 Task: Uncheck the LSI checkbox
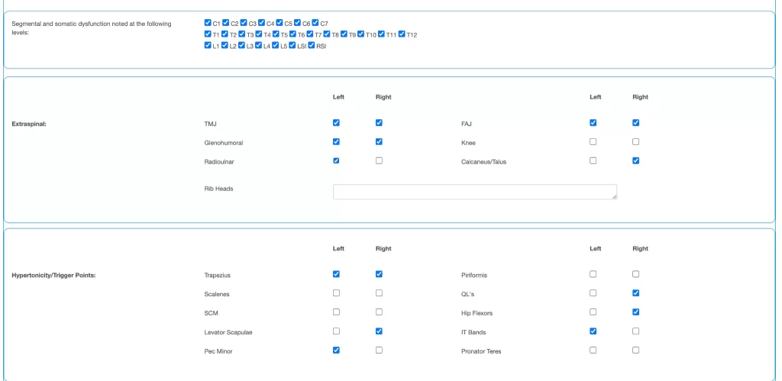point(292,46)
